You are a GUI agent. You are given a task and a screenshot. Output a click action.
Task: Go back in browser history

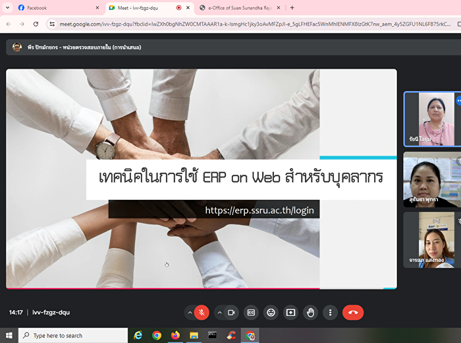tap(9, 24)
